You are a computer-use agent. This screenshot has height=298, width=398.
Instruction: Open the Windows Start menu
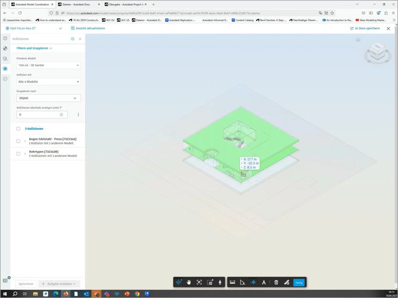click(x=5, y=294)
